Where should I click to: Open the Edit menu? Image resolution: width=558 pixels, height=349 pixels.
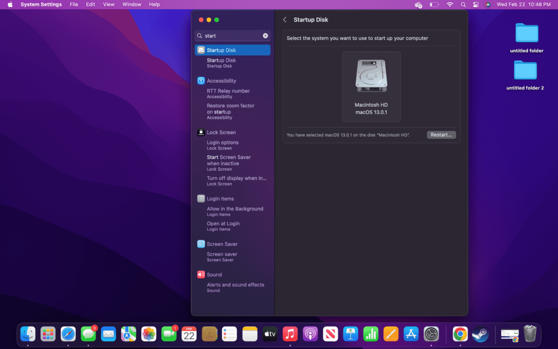pos(90,4)
